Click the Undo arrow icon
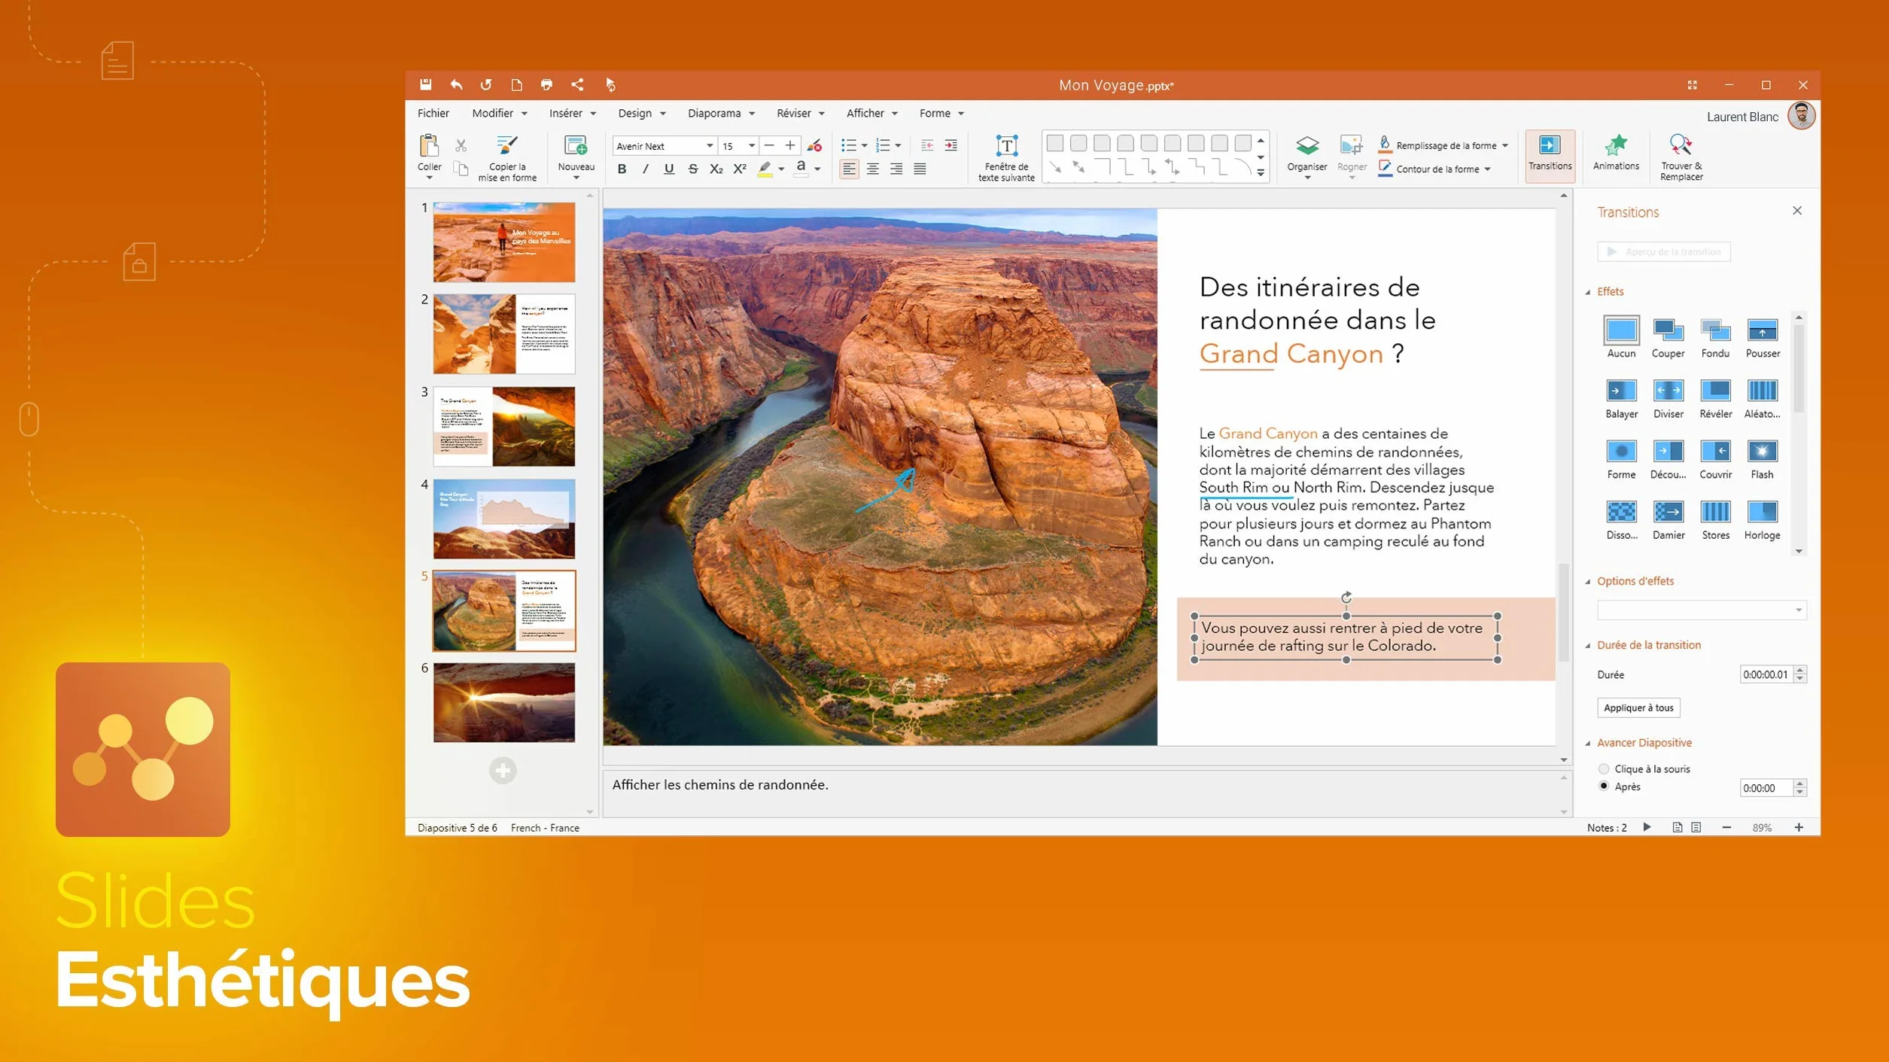The height and width of the screenshot is (1062, 1889). [456, 84]
